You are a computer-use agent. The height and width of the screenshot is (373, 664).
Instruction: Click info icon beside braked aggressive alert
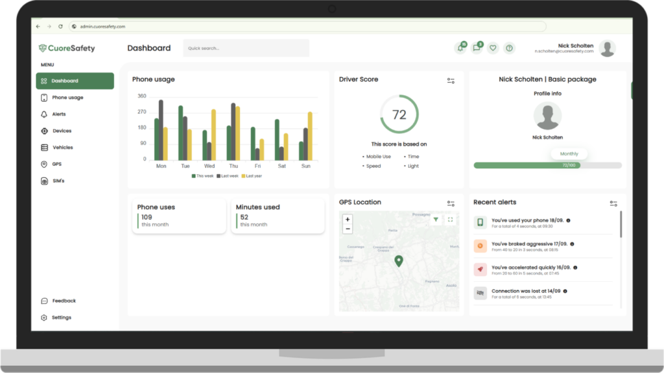click(572, 244)
